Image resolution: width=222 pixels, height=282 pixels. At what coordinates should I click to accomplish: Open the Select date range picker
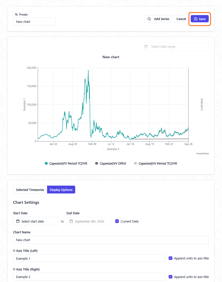pyautogui.click(x=175, y=47)
